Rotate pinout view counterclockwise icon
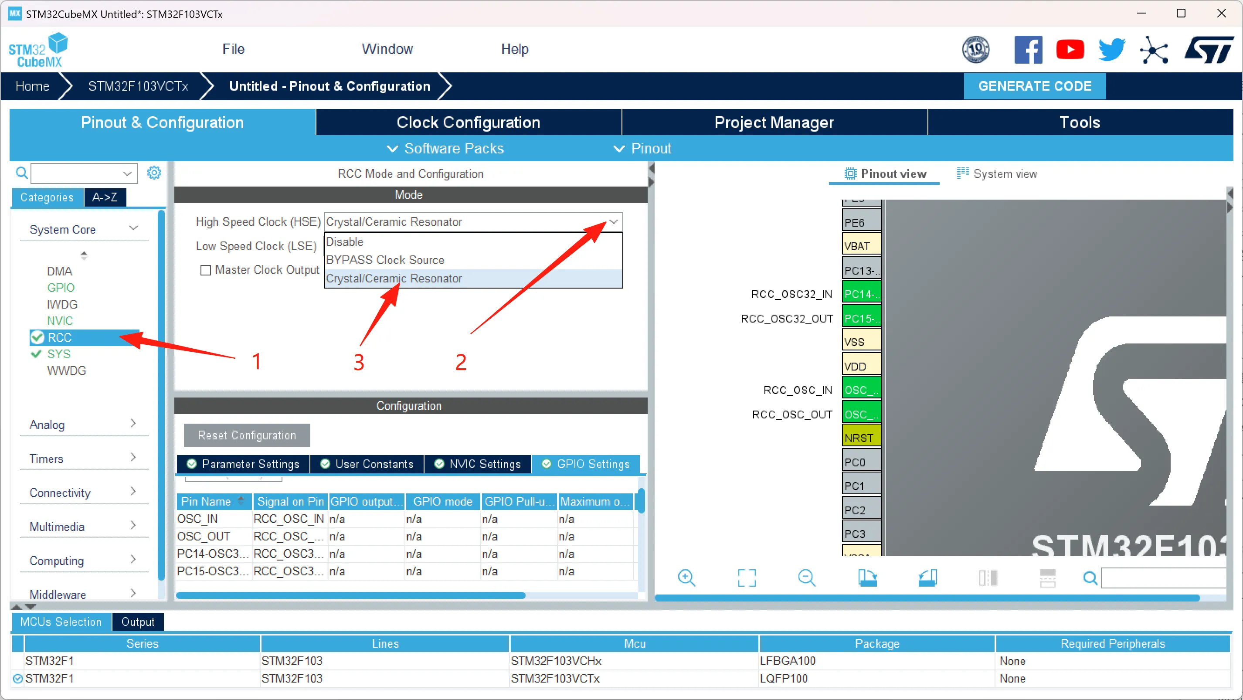 point(927,578)
